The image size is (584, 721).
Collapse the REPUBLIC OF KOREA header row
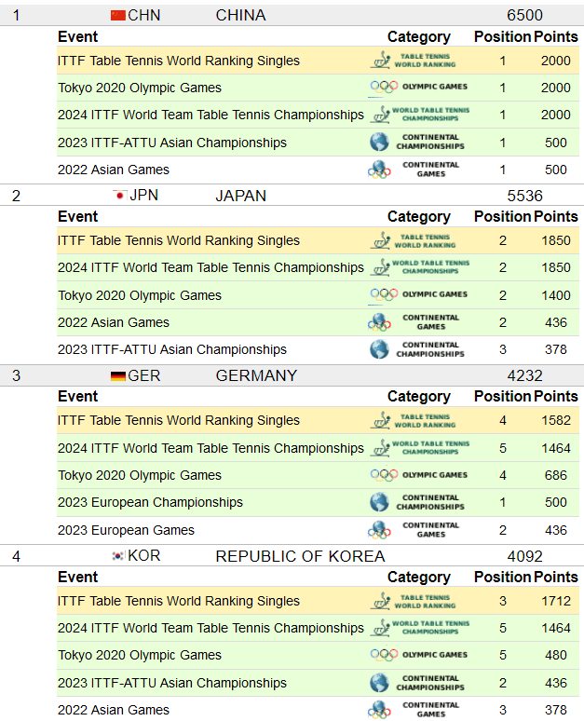[x=292, y=556]
